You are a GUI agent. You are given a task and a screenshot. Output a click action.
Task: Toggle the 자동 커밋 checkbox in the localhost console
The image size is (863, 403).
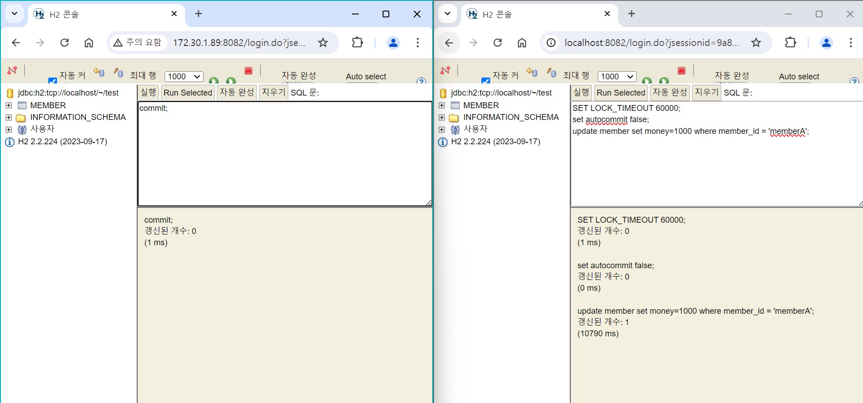pyautogui.click(x=486, y=81)
